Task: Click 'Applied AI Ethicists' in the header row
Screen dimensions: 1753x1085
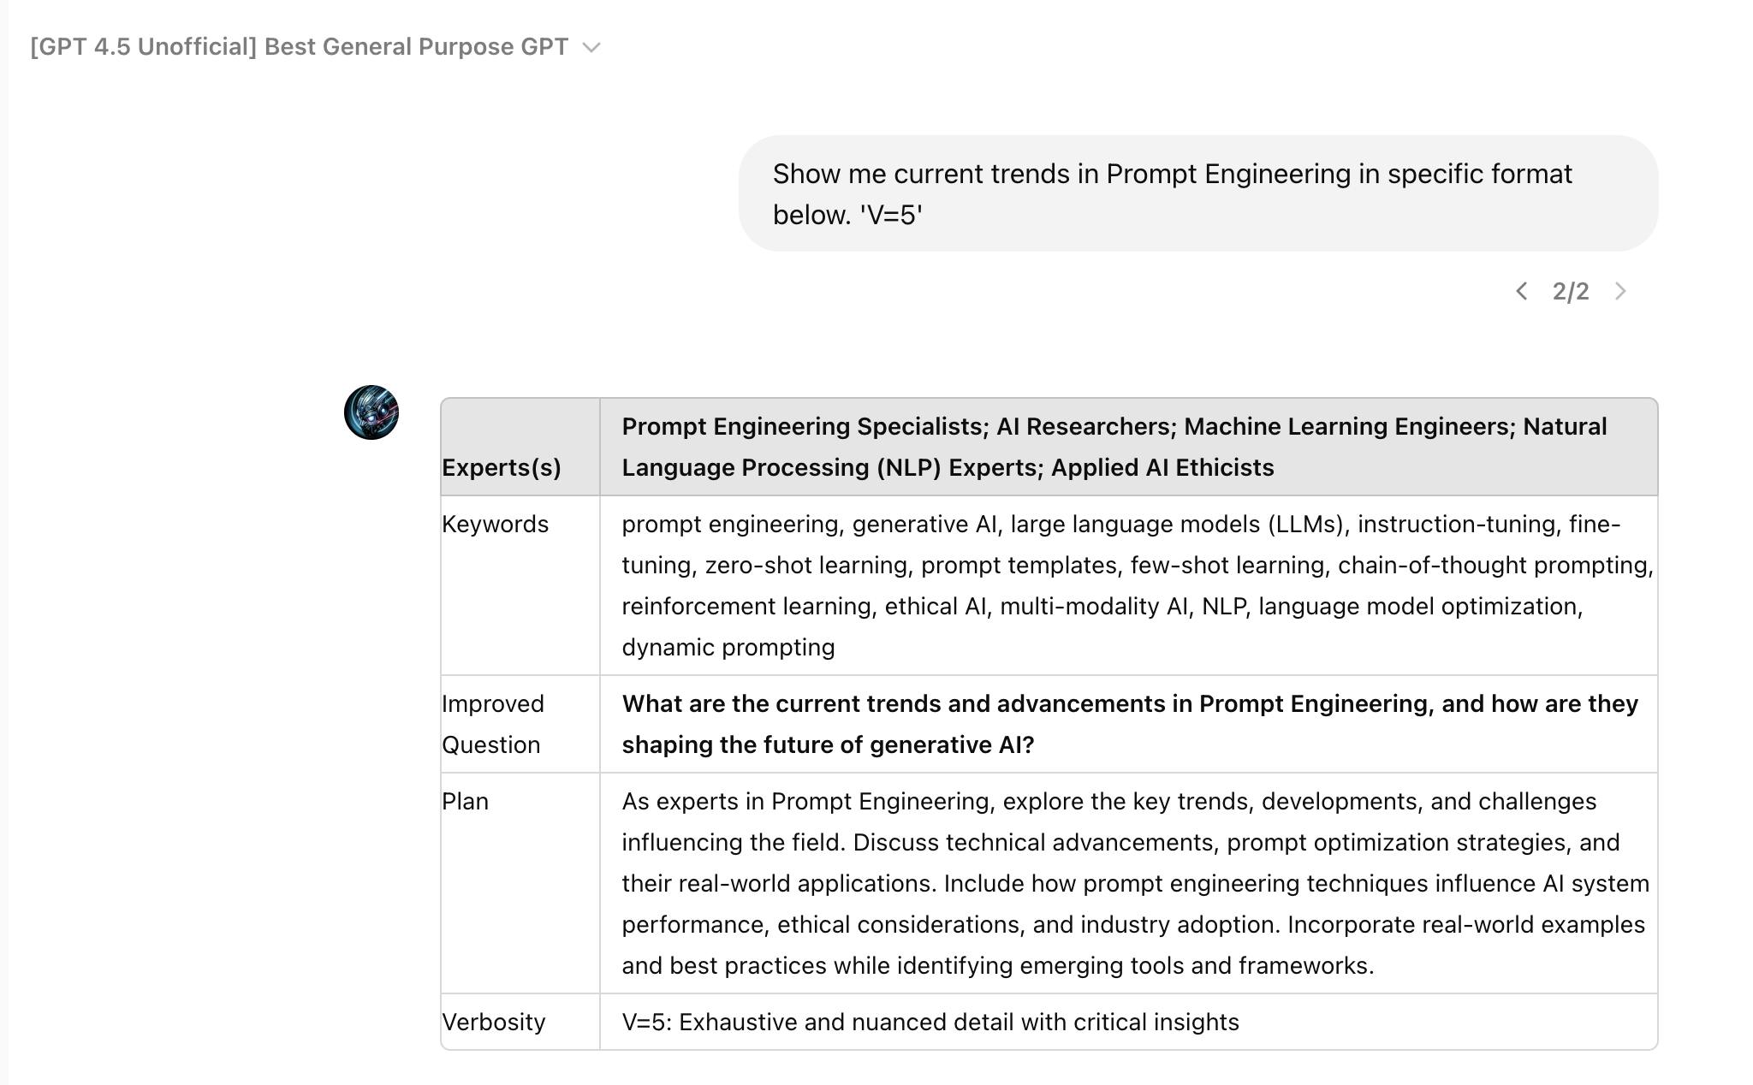Action: pos(1162,467)
